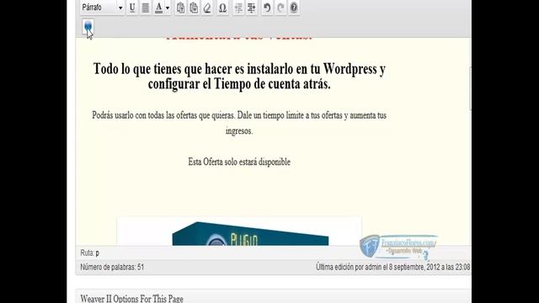Click the text 'Esta Oferta solo estará disponible'

click(x=239, y=162)
